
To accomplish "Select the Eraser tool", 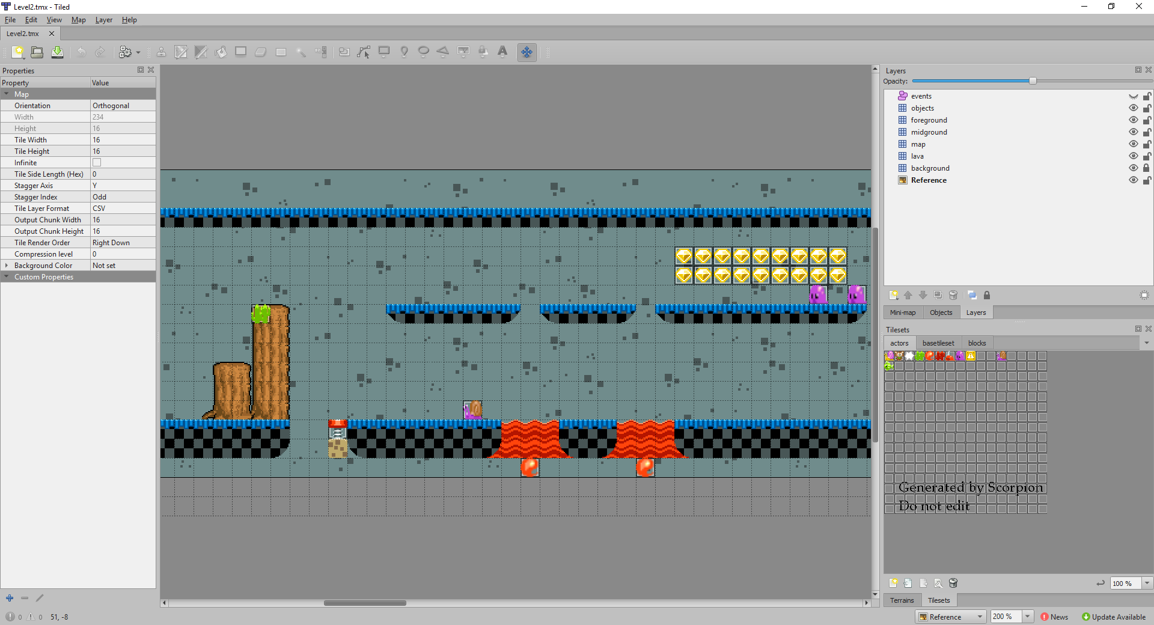I will tap(260, 52).
